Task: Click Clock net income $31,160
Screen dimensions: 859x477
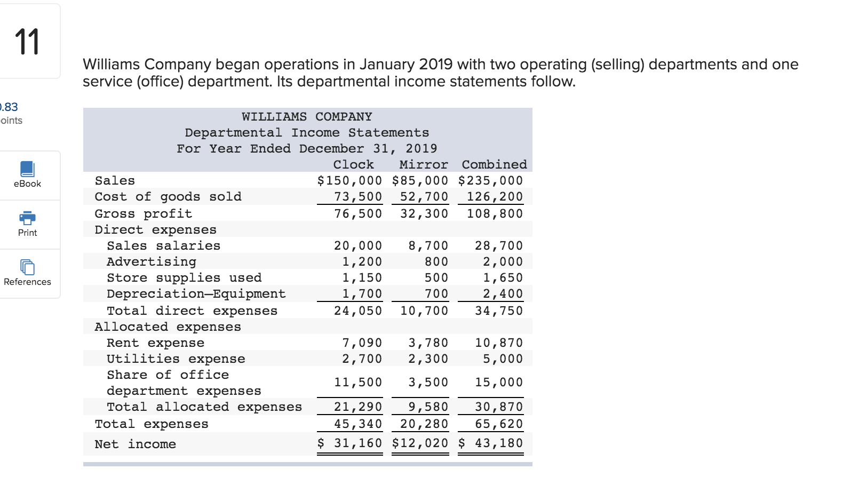Action: pos(349,443)
